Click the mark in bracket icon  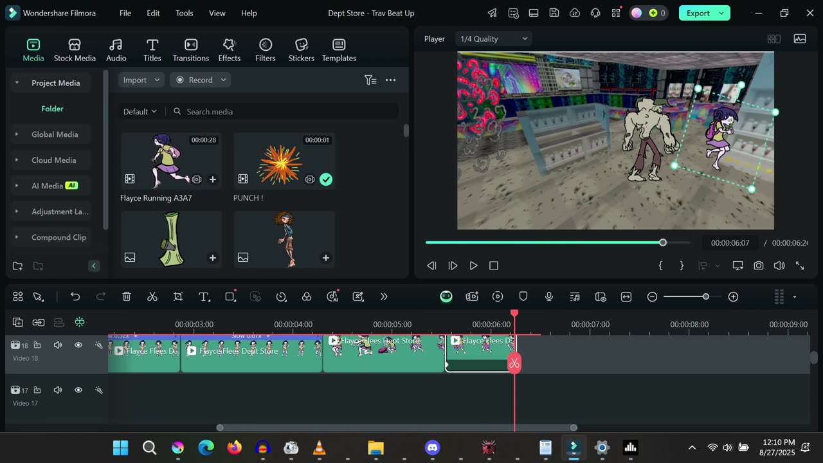click(x=660, y=266)
